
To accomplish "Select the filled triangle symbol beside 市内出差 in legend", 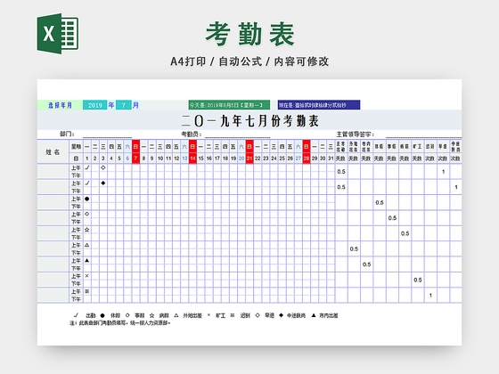I will coord(314,315).
